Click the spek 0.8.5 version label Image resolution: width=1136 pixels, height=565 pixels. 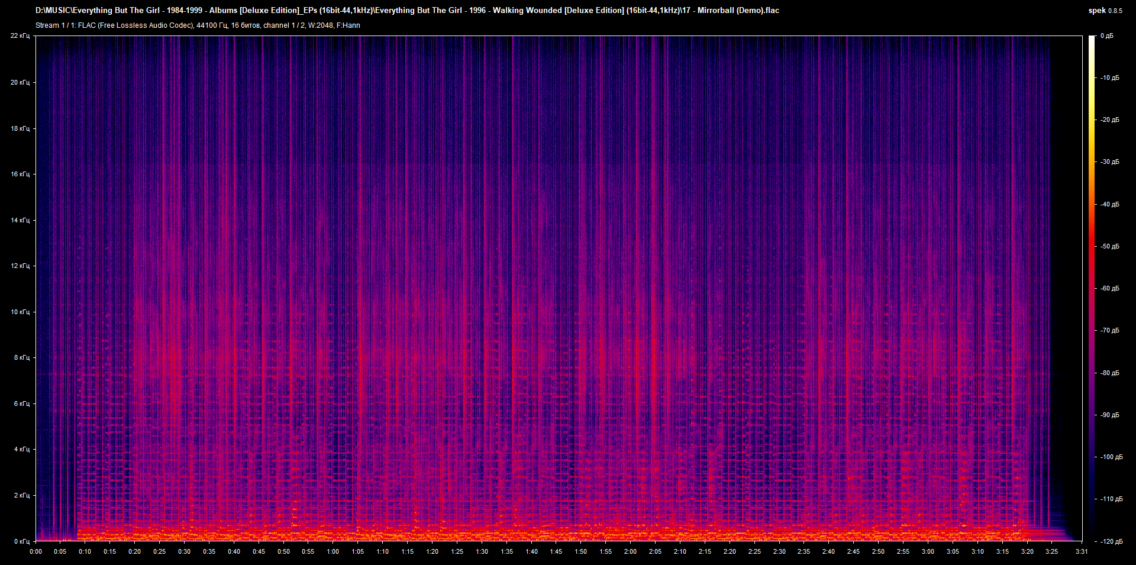point(1105,11)
